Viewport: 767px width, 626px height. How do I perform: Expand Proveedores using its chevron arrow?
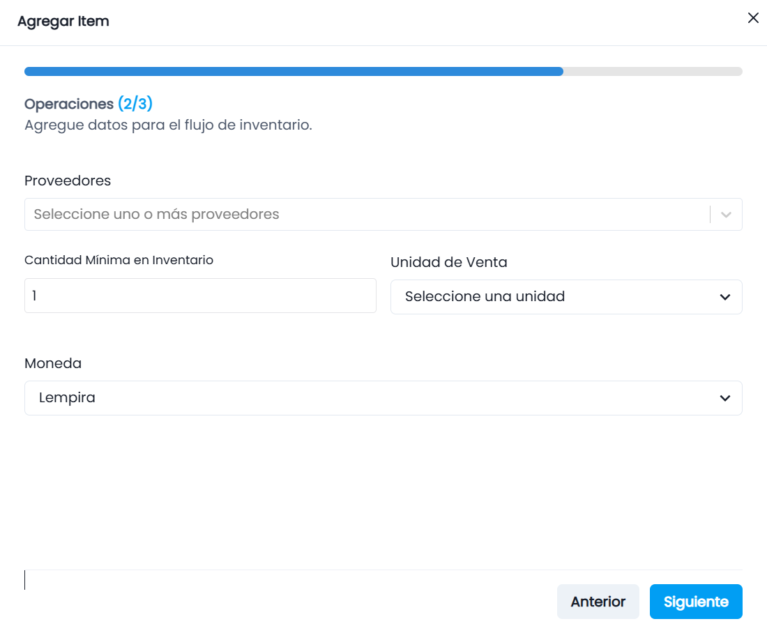(x=726, y=215)
